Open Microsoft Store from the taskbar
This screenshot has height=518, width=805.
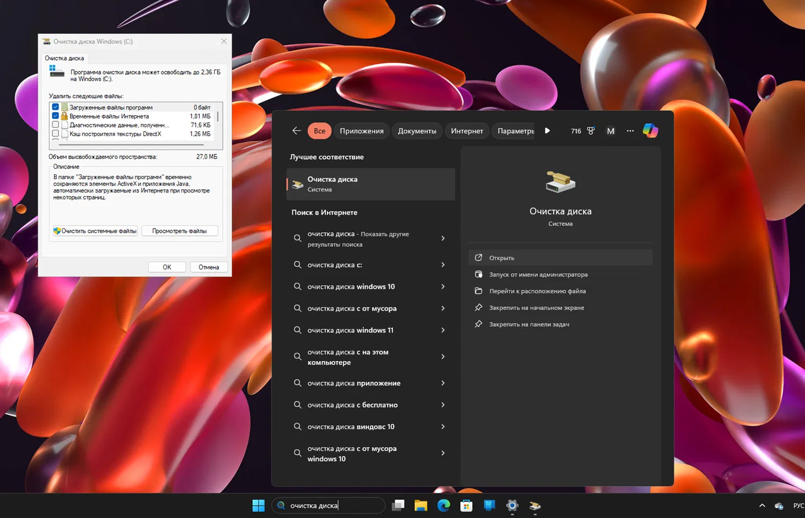(x=466, y=506)
